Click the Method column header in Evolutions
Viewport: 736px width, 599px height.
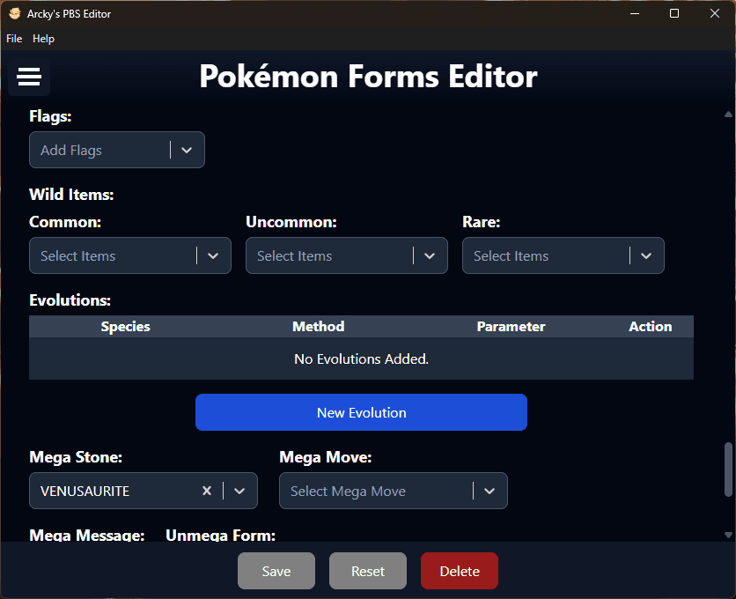click(x=318, y=327)
